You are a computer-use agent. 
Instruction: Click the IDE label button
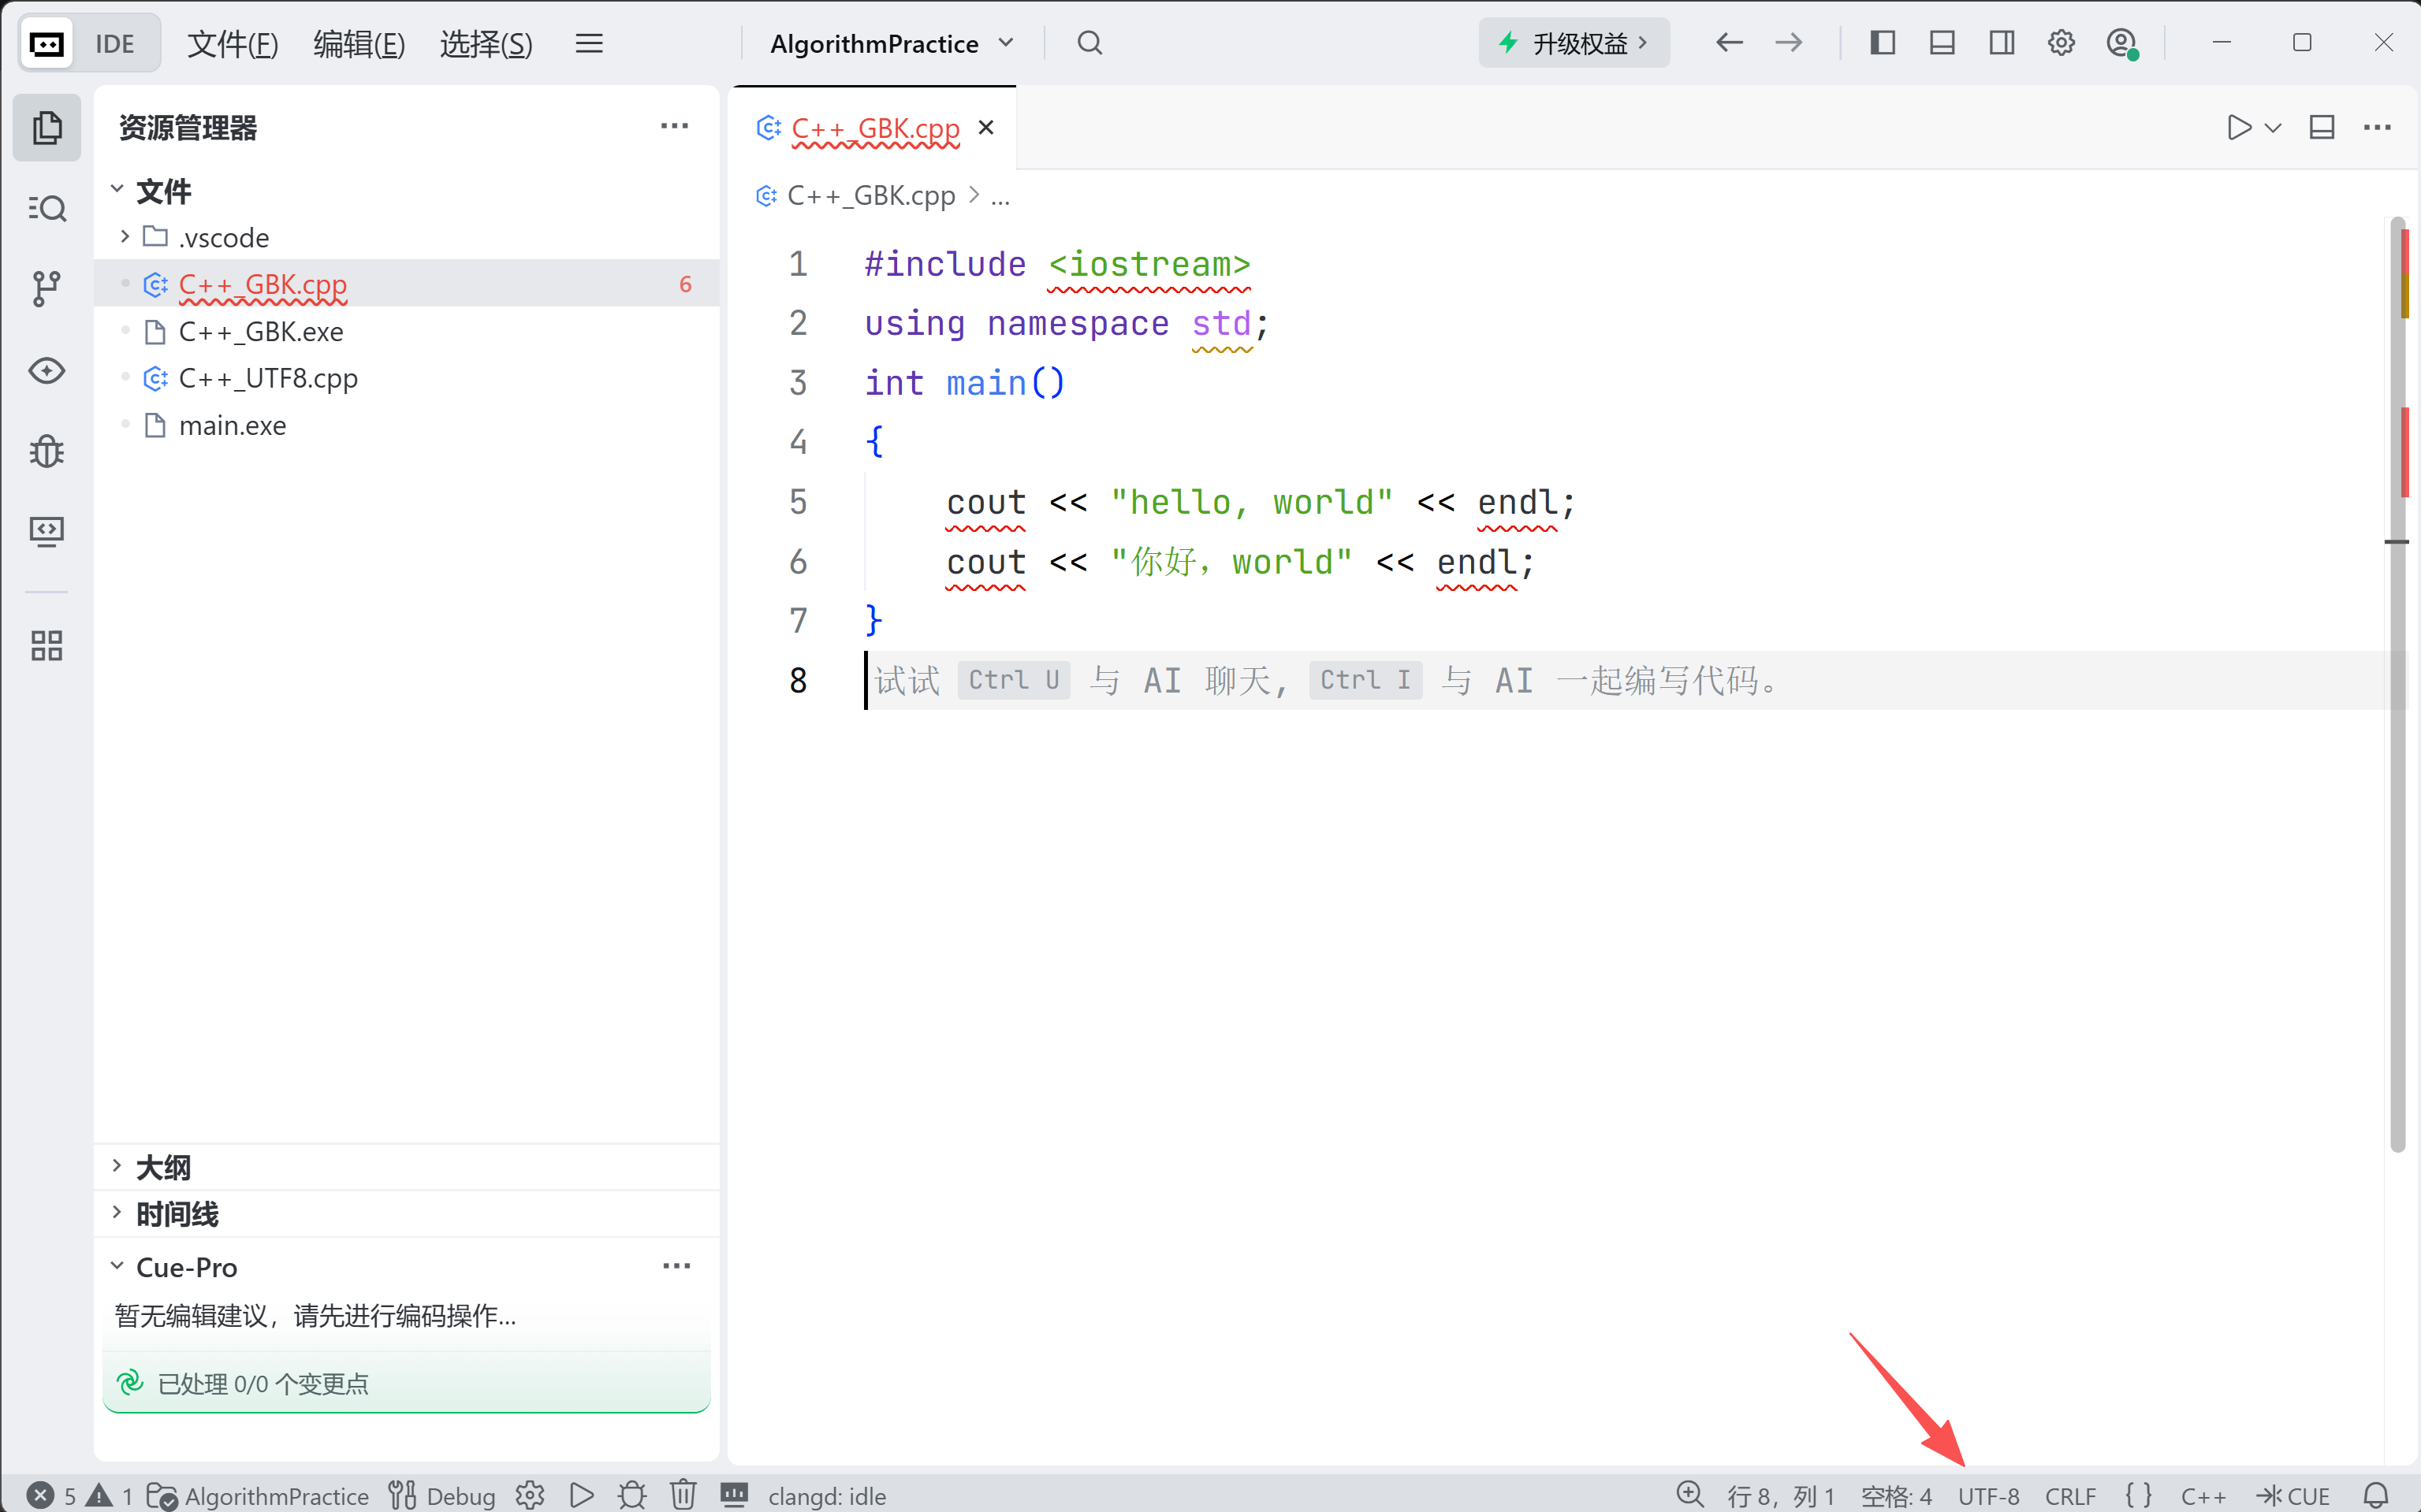115,44
